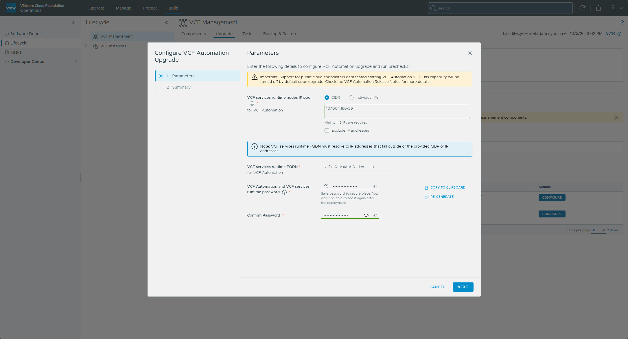Screen dimensions: 628x339
Task: Switch to the Backup & Restore tab
Action: click(280, 34)
